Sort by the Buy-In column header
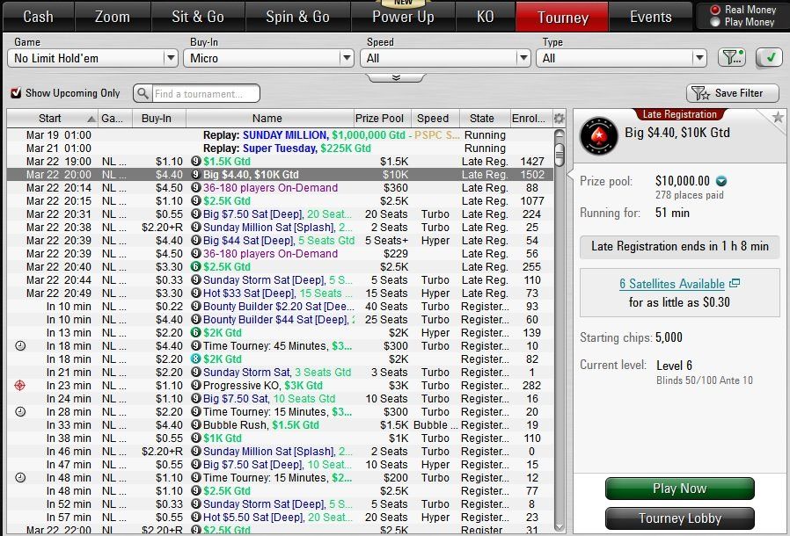This screenshot has height=536, width=790. click(159, 119)
